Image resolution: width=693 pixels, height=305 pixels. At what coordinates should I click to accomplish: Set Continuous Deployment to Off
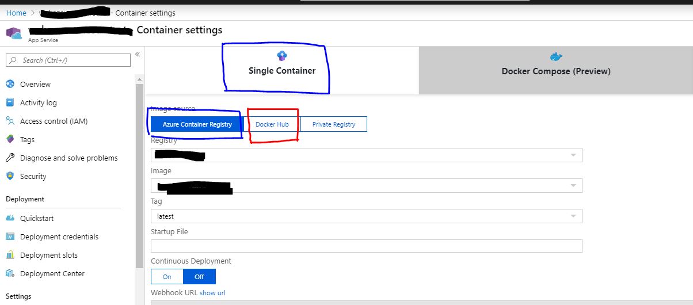tap(199, 276)
